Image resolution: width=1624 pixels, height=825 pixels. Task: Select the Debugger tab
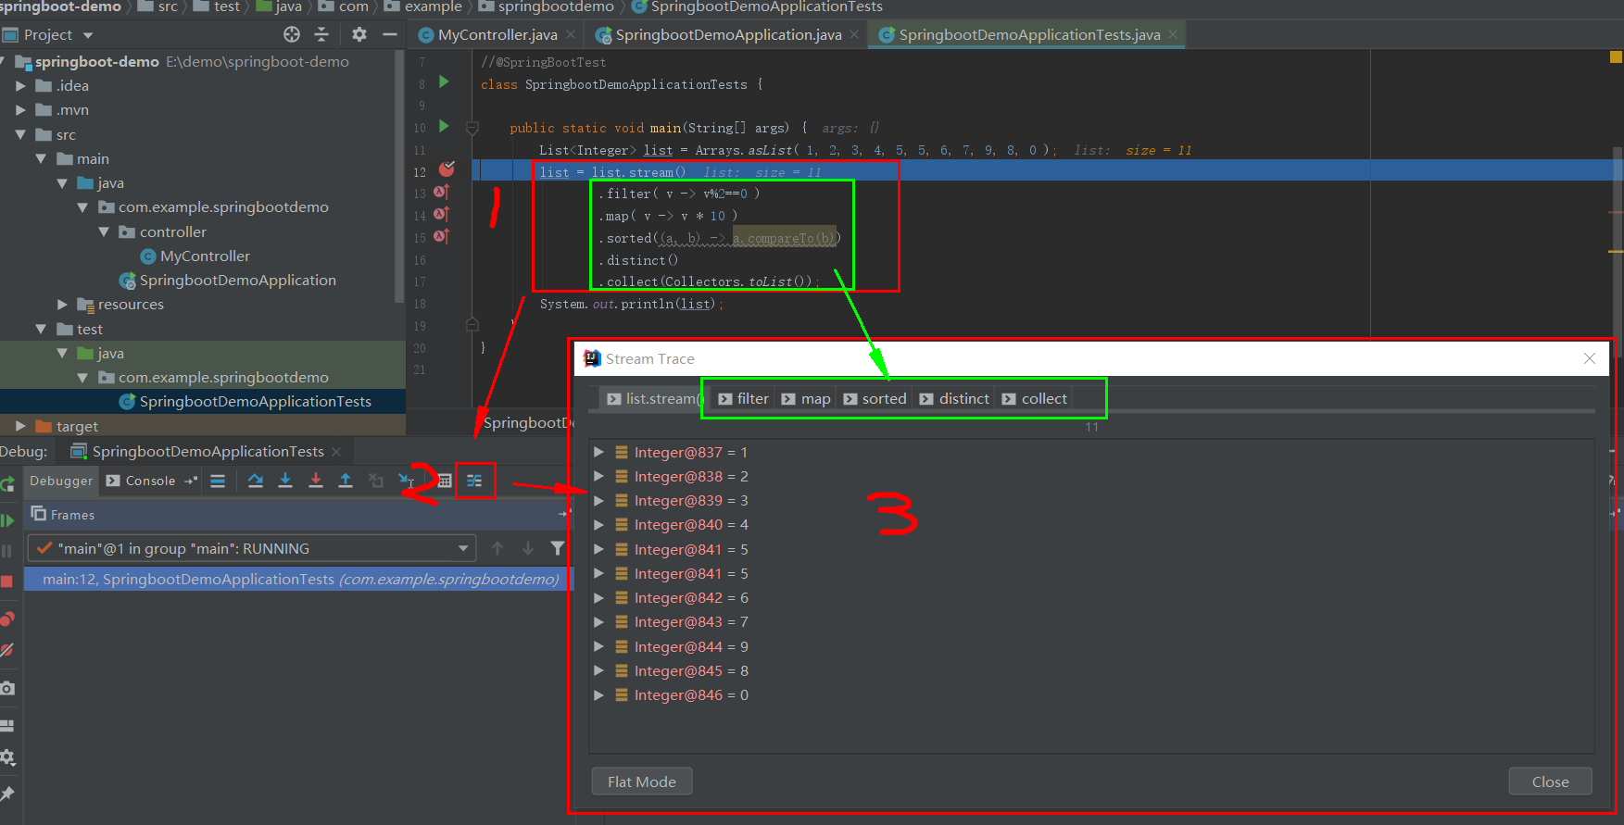click(61, 481)
